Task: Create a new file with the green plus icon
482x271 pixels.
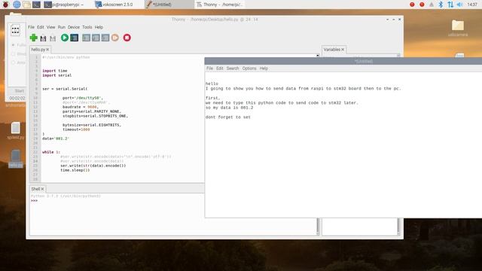Action: point(33,38)
